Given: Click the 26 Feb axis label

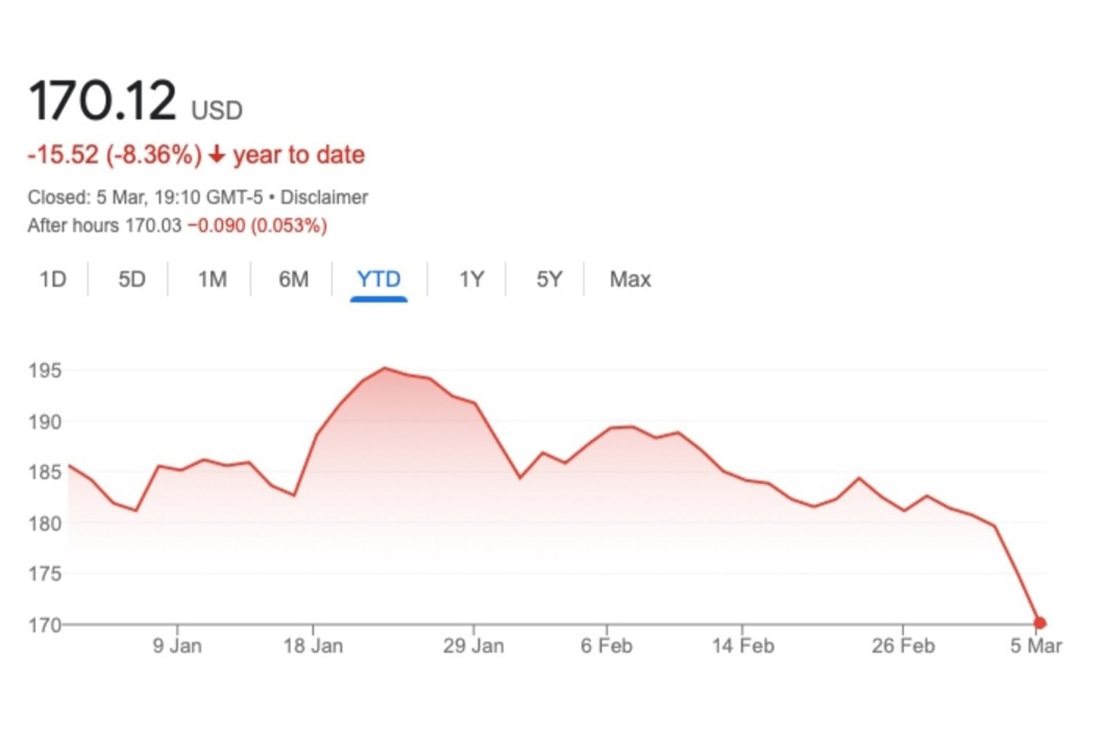Looking at the screenshot, I should click(903, 646).
